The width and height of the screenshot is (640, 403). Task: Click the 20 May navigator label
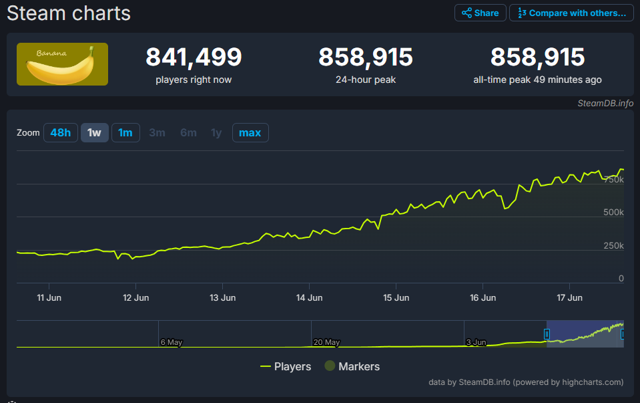(x=326, y=342)
